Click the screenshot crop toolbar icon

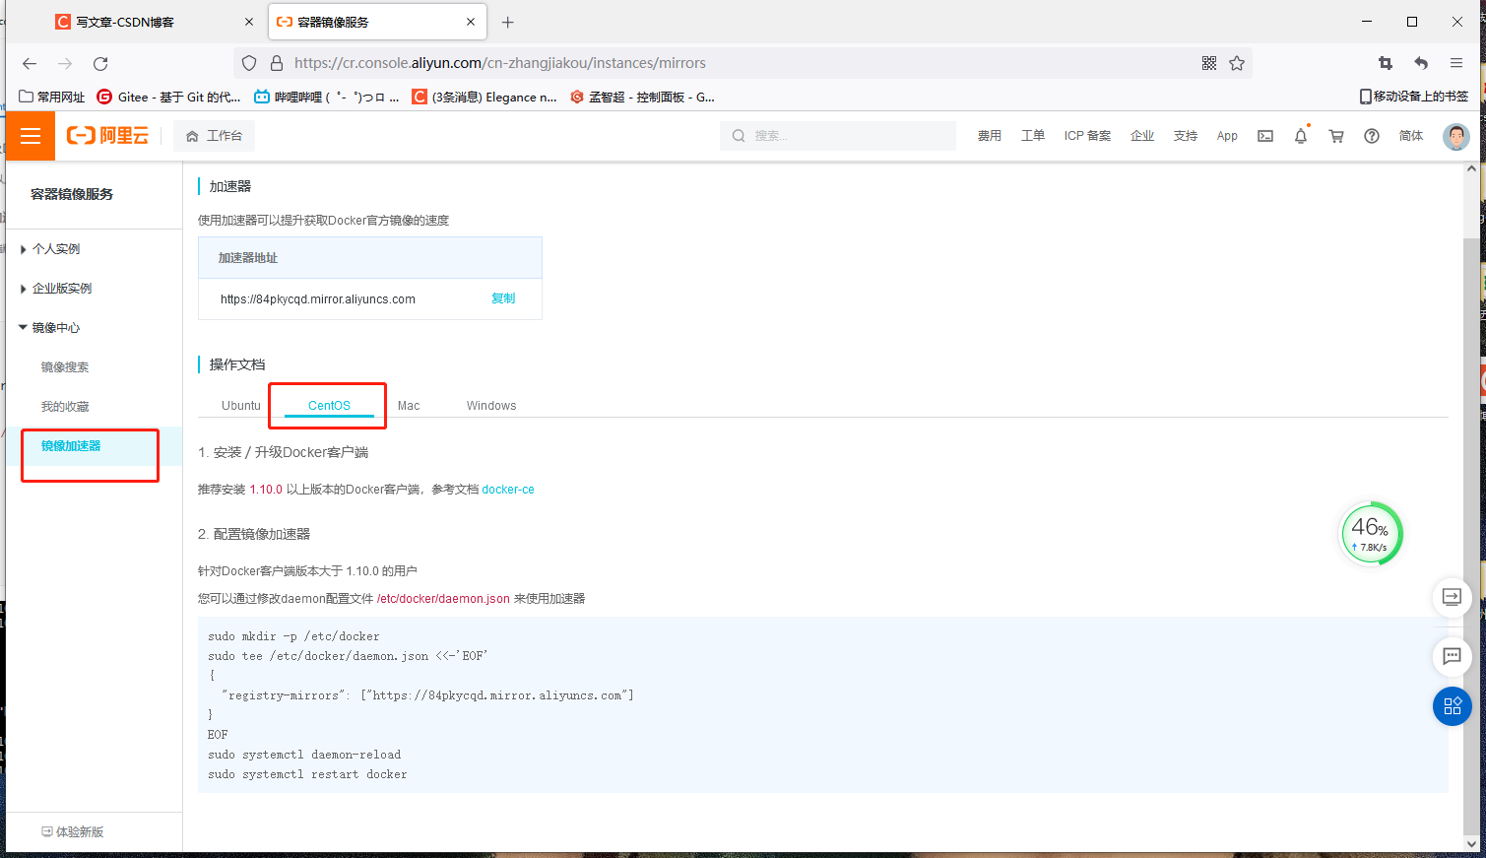[x=1386, y=63]
